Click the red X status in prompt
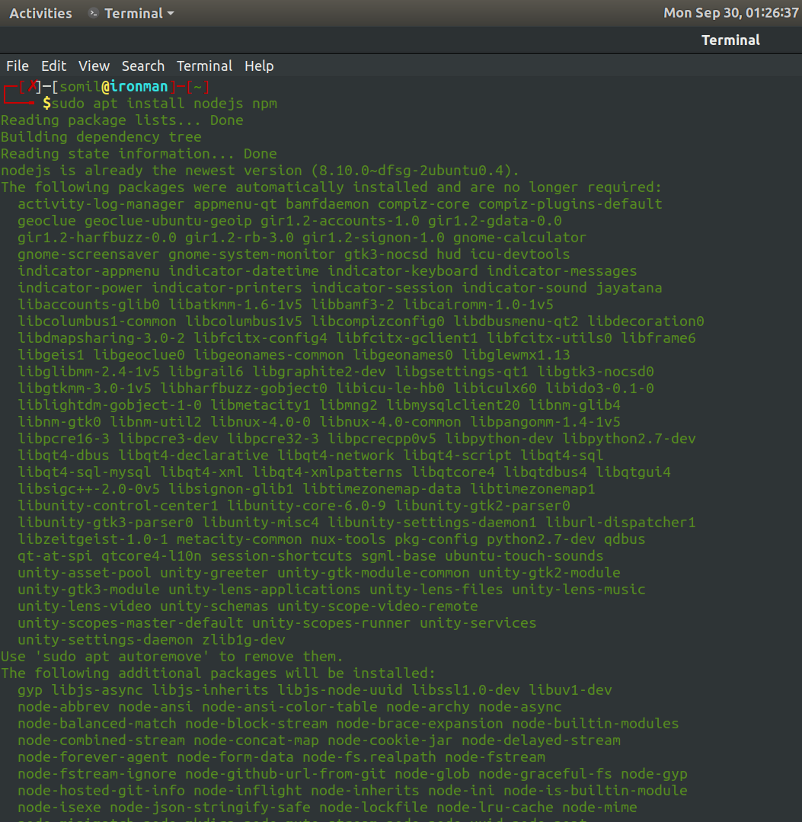The image size is (802, 822). [33, 87]
